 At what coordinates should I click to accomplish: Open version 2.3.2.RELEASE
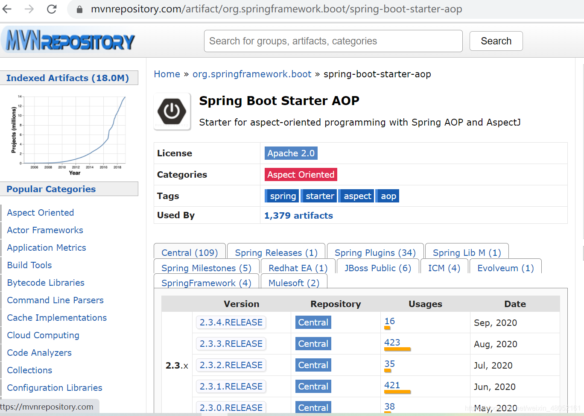tap(231, 365)
